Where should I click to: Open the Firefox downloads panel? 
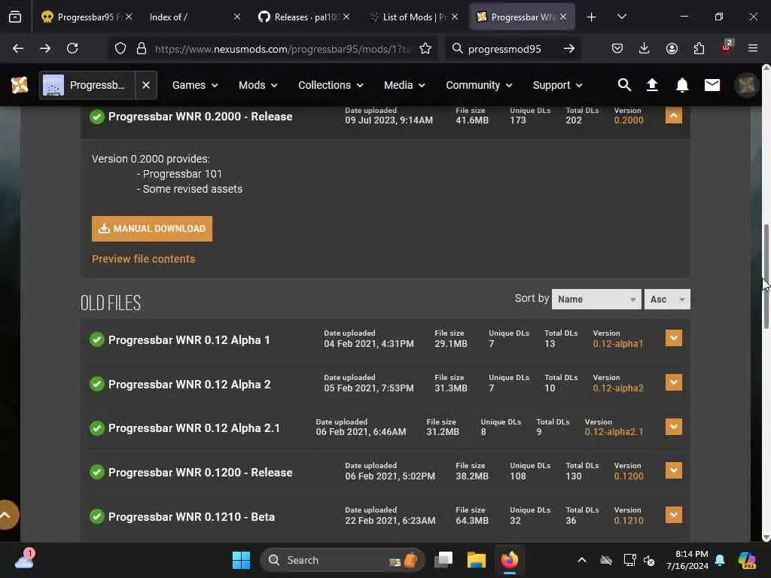pos(645,48)
